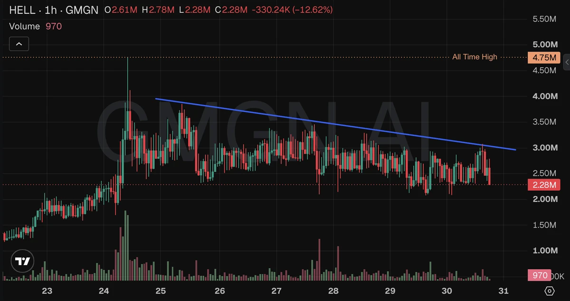Click date 31 on the time axis
Image resolution: width=570 pixels, height=301 pixels.
point(504,291)
